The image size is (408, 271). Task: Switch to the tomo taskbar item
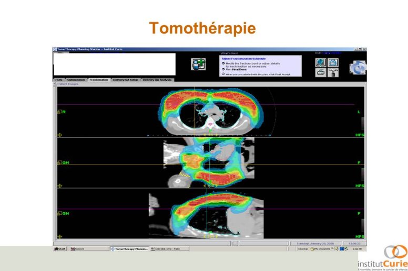point(89,248)
